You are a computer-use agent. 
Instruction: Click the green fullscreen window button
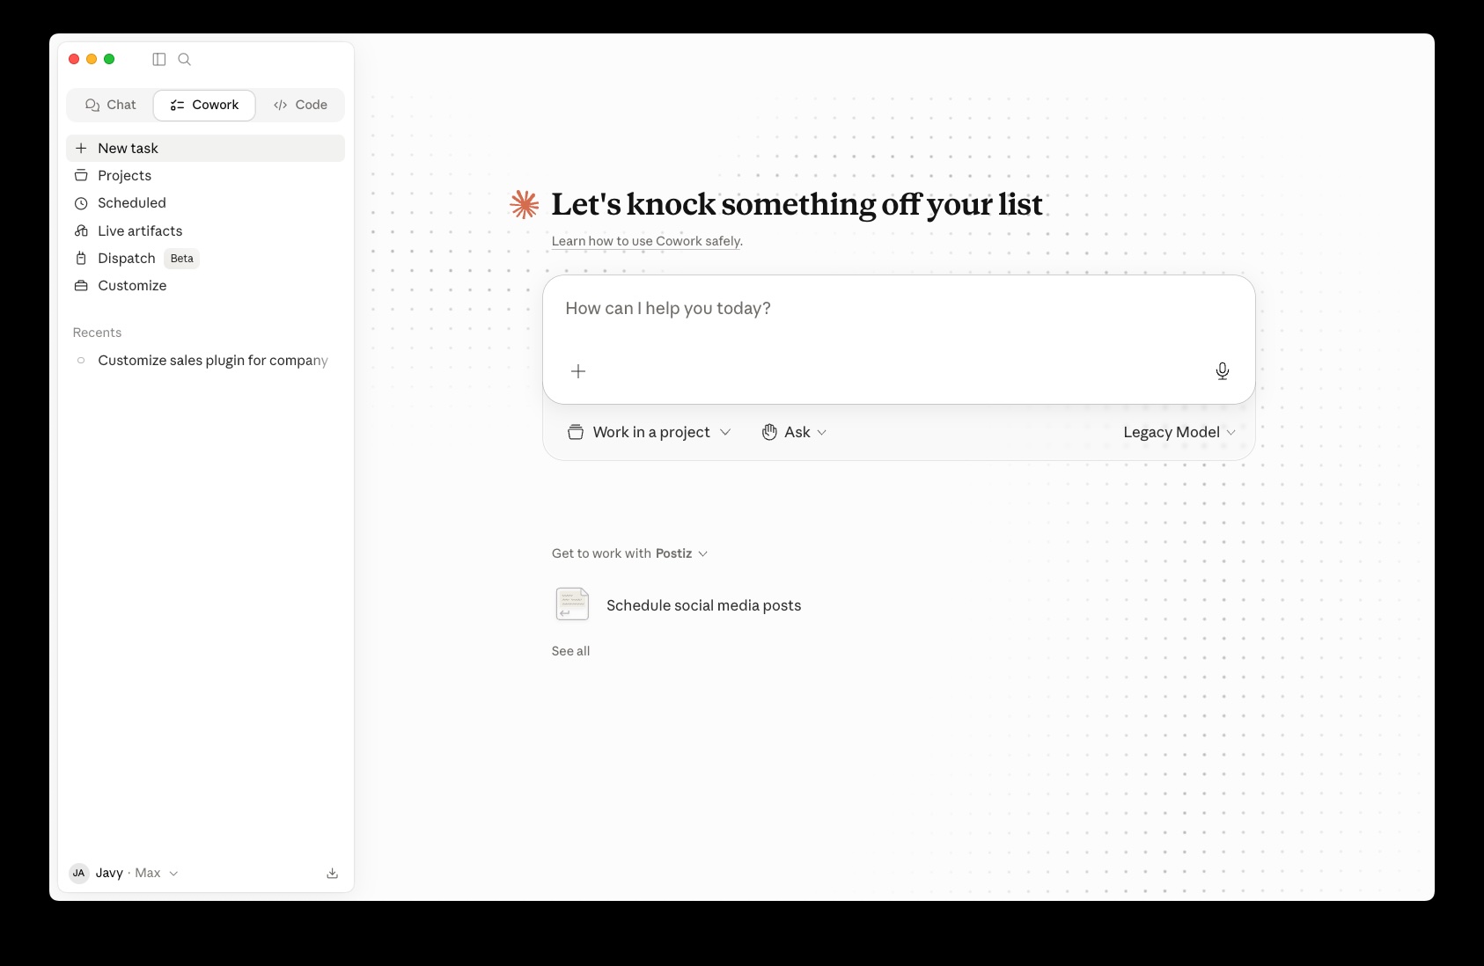[109, 59]
